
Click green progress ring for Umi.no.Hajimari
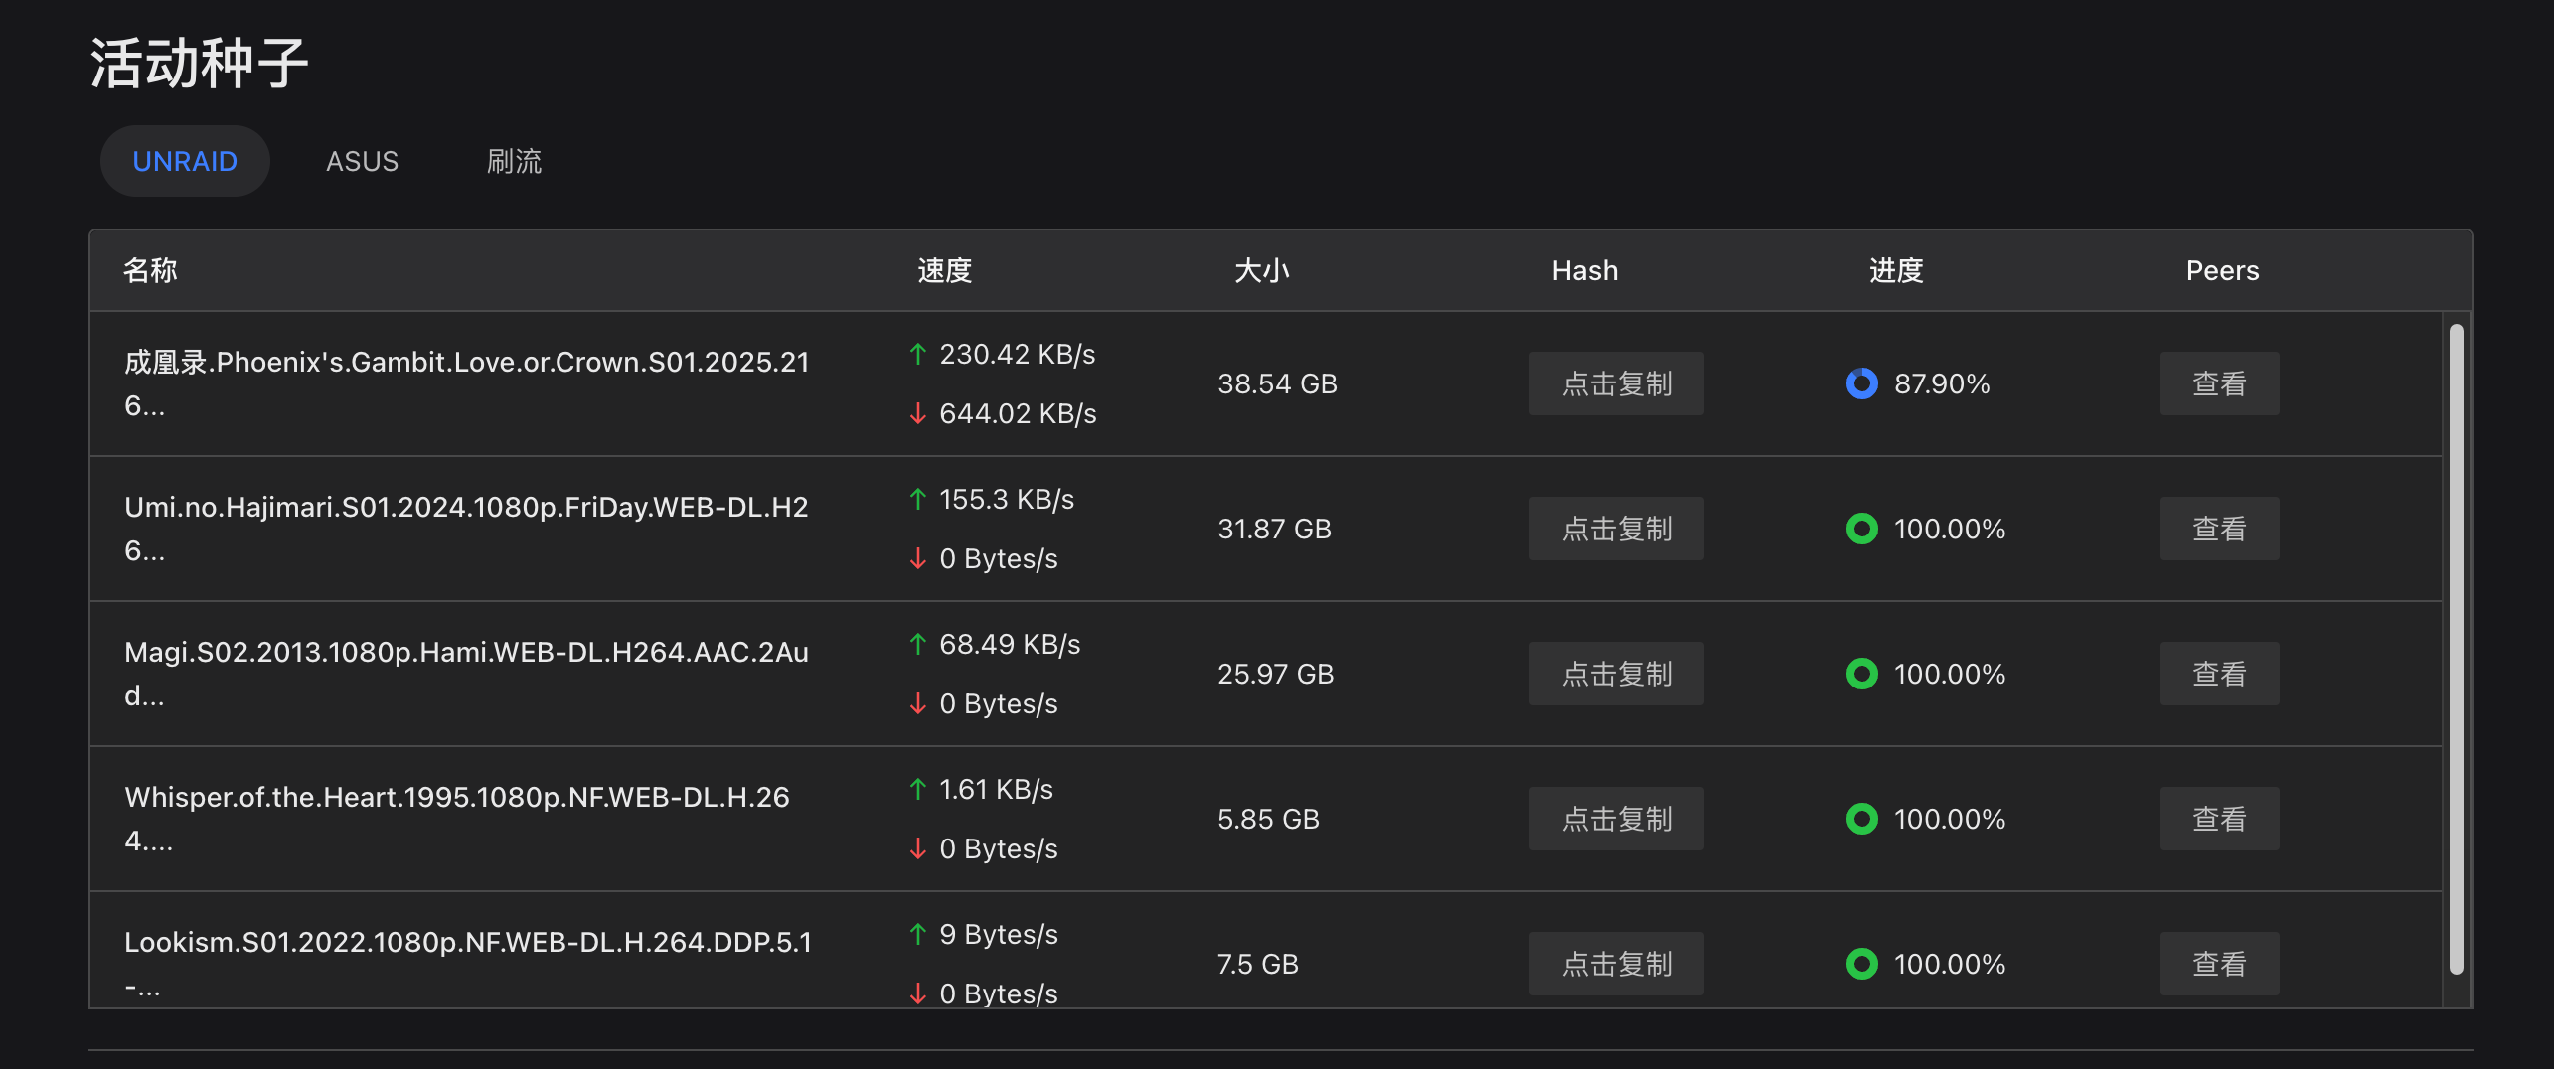click(x=1861, y=529)
